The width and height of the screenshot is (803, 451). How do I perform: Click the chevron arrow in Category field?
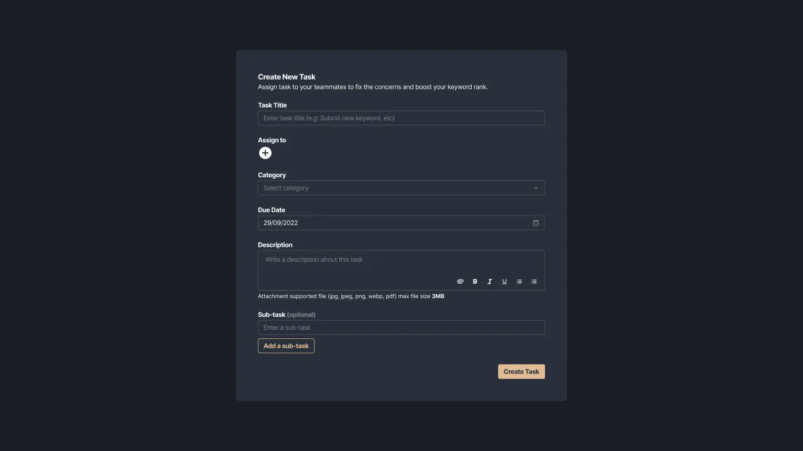coord(536,188)
